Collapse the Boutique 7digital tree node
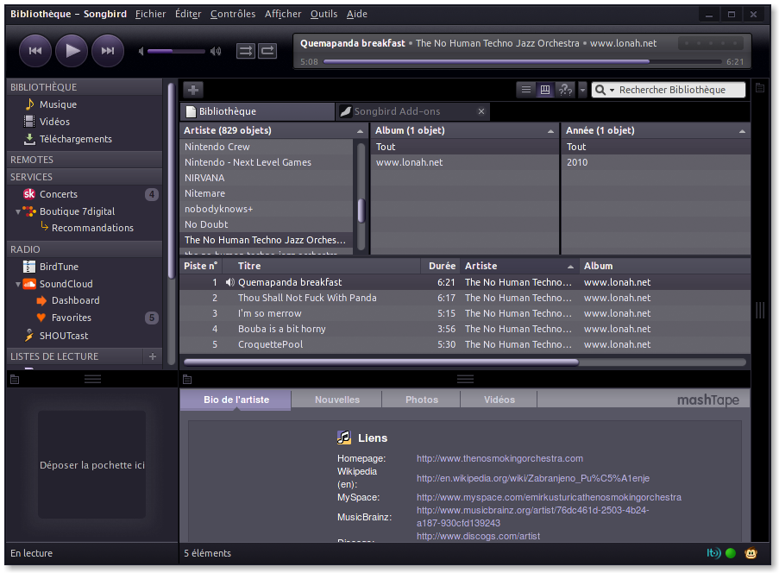Screen dimensions: 779x573 (18, 211)
